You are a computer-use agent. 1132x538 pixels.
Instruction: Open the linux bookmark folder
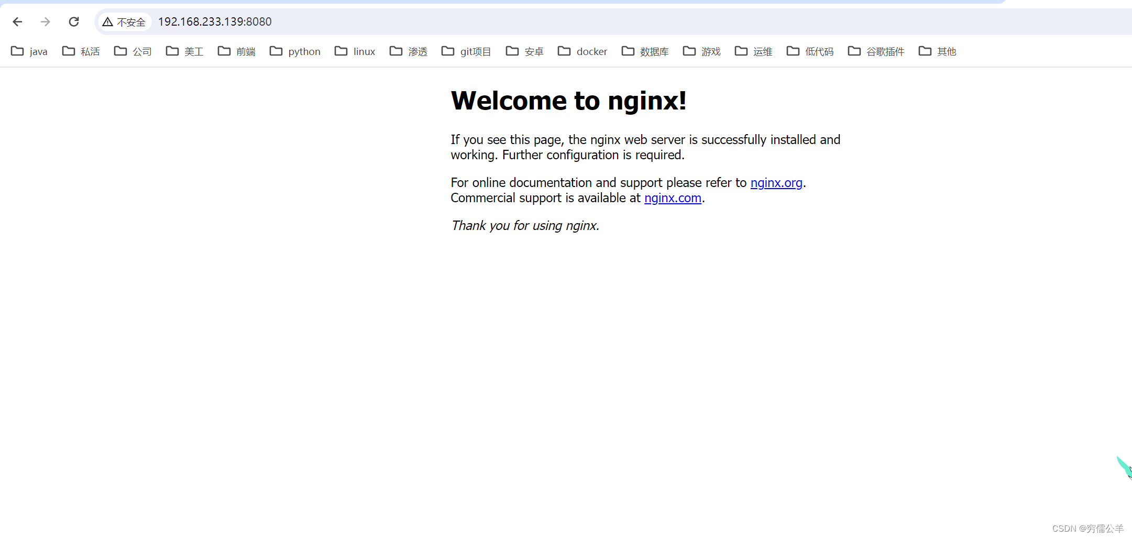point(355,51)
